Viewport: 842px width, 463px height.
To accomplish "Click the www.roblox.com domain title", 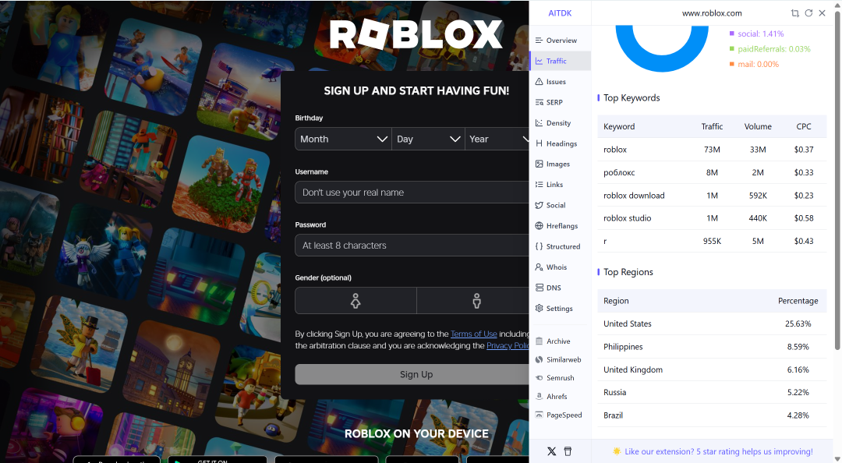I will (712, 13).
